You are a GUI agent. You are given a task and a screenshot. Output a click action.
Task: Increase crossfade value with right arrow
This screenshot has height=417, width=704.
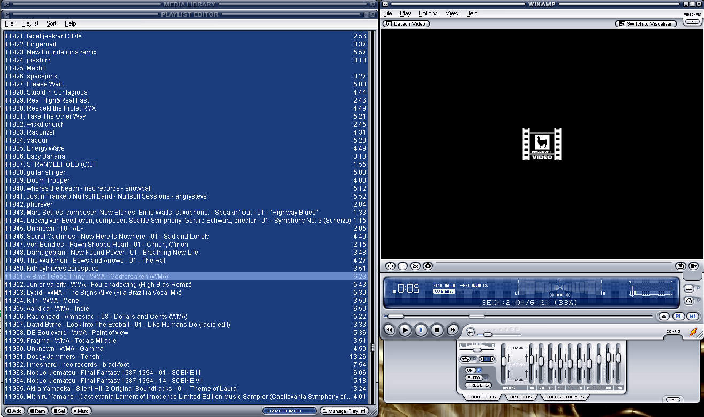tap(493, 359)
